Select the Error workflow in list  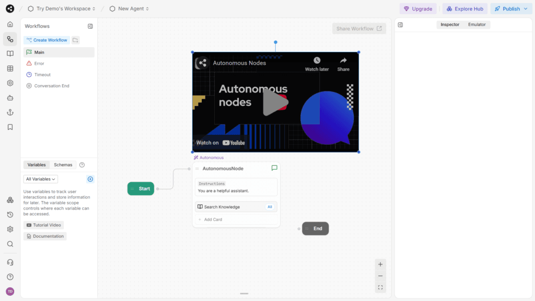click(39, 64)
